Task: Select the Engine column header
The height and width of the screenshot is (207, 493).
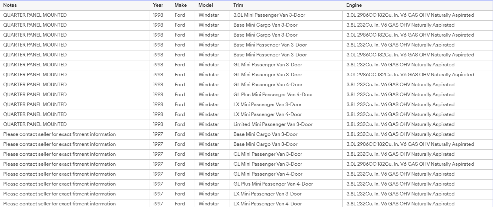Action: (x=354, y=5)
